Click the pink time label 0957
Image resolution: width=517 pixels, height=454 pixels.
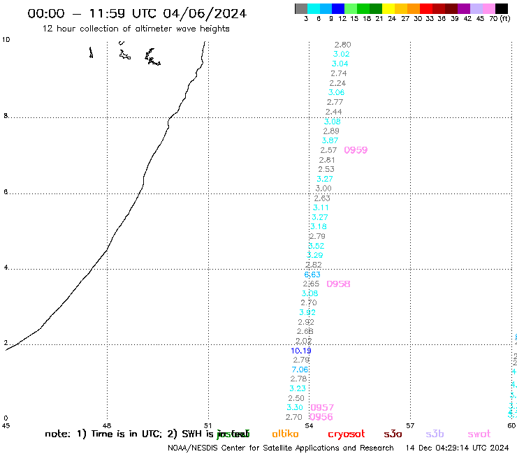(x=322, y=407)
